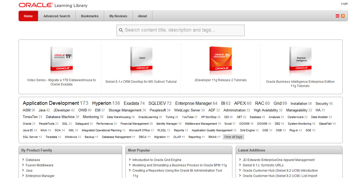Open the My Reviews tab
Image resolution: width=354 pixels, height=178 pixels.
click(118, 16)
